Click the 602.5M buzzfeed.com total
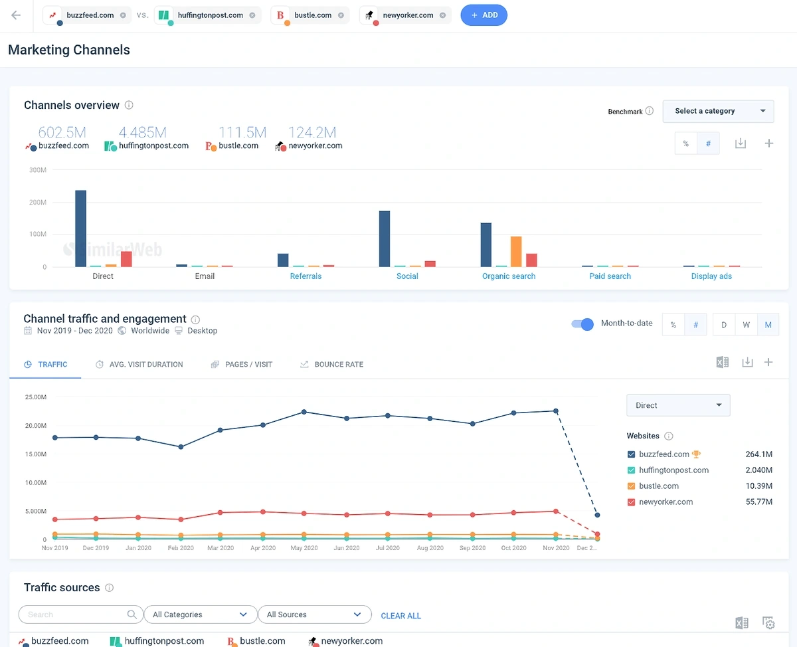 click(62, 132)
